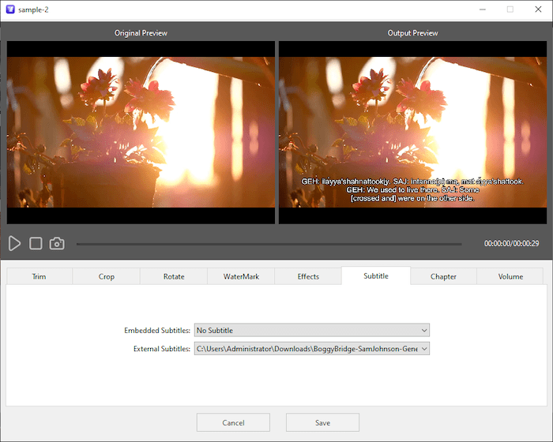Take a snapshot with the camera icon
Screen dimensions: 553x442
(x=57, y=244)
